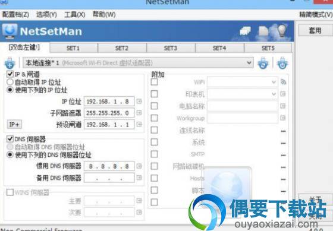Enable the WiFi checkbox in extras
Viewport: 333px width, 231px height.
coord(155,82)
